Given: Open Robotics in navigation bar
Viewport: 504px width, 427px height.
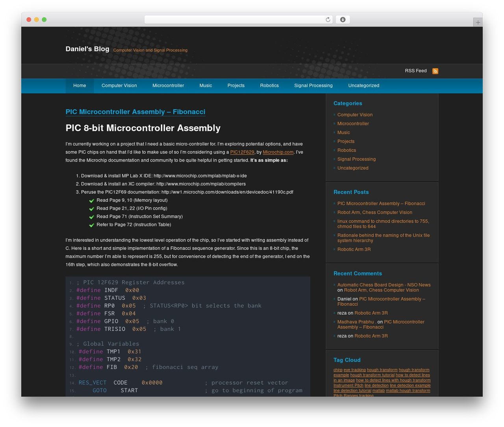Looking at the screenshot, I should point(269,85).
